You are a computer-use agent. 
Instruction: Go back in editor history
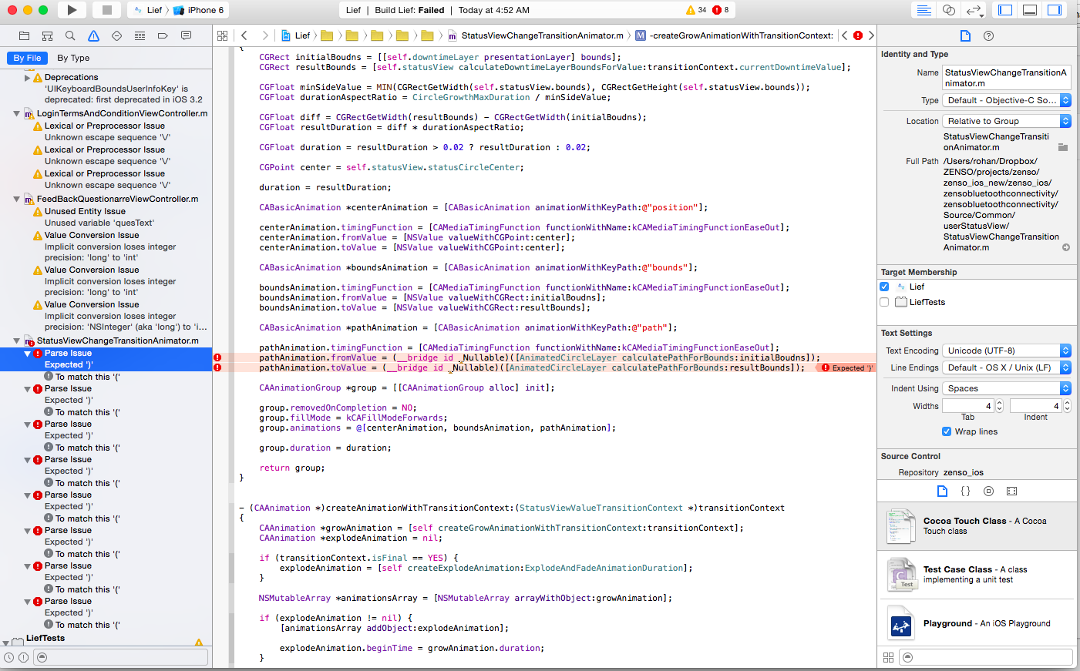pos(244,35)
